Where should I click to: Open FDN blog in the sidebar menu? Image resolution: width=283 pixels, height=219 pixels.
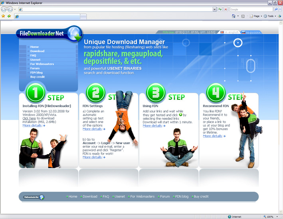click(36, 72)
